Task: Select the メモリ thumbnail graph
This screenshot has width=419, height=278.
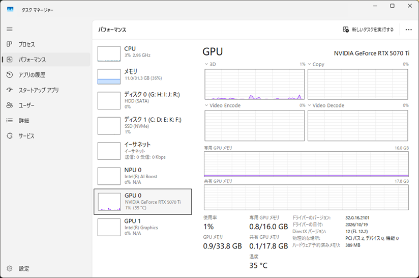Action: [109, 76]
